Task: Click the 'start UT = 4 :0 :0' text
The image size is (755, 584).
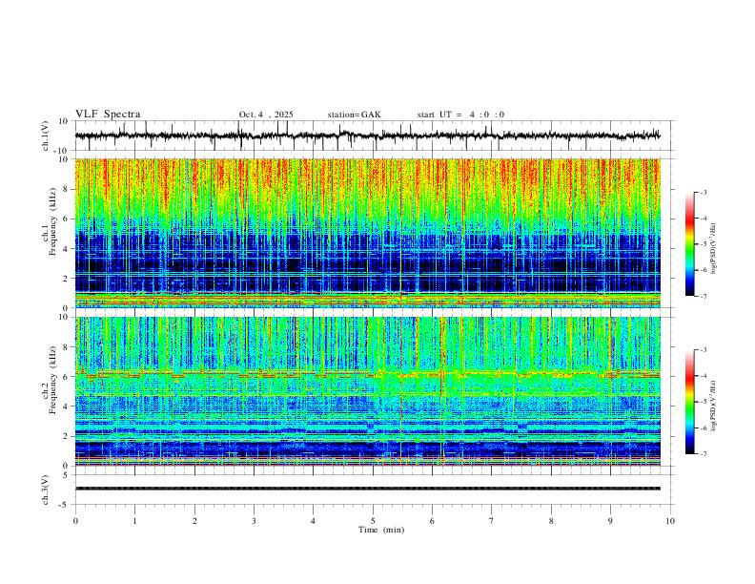Action: click(x=460, y=115)
